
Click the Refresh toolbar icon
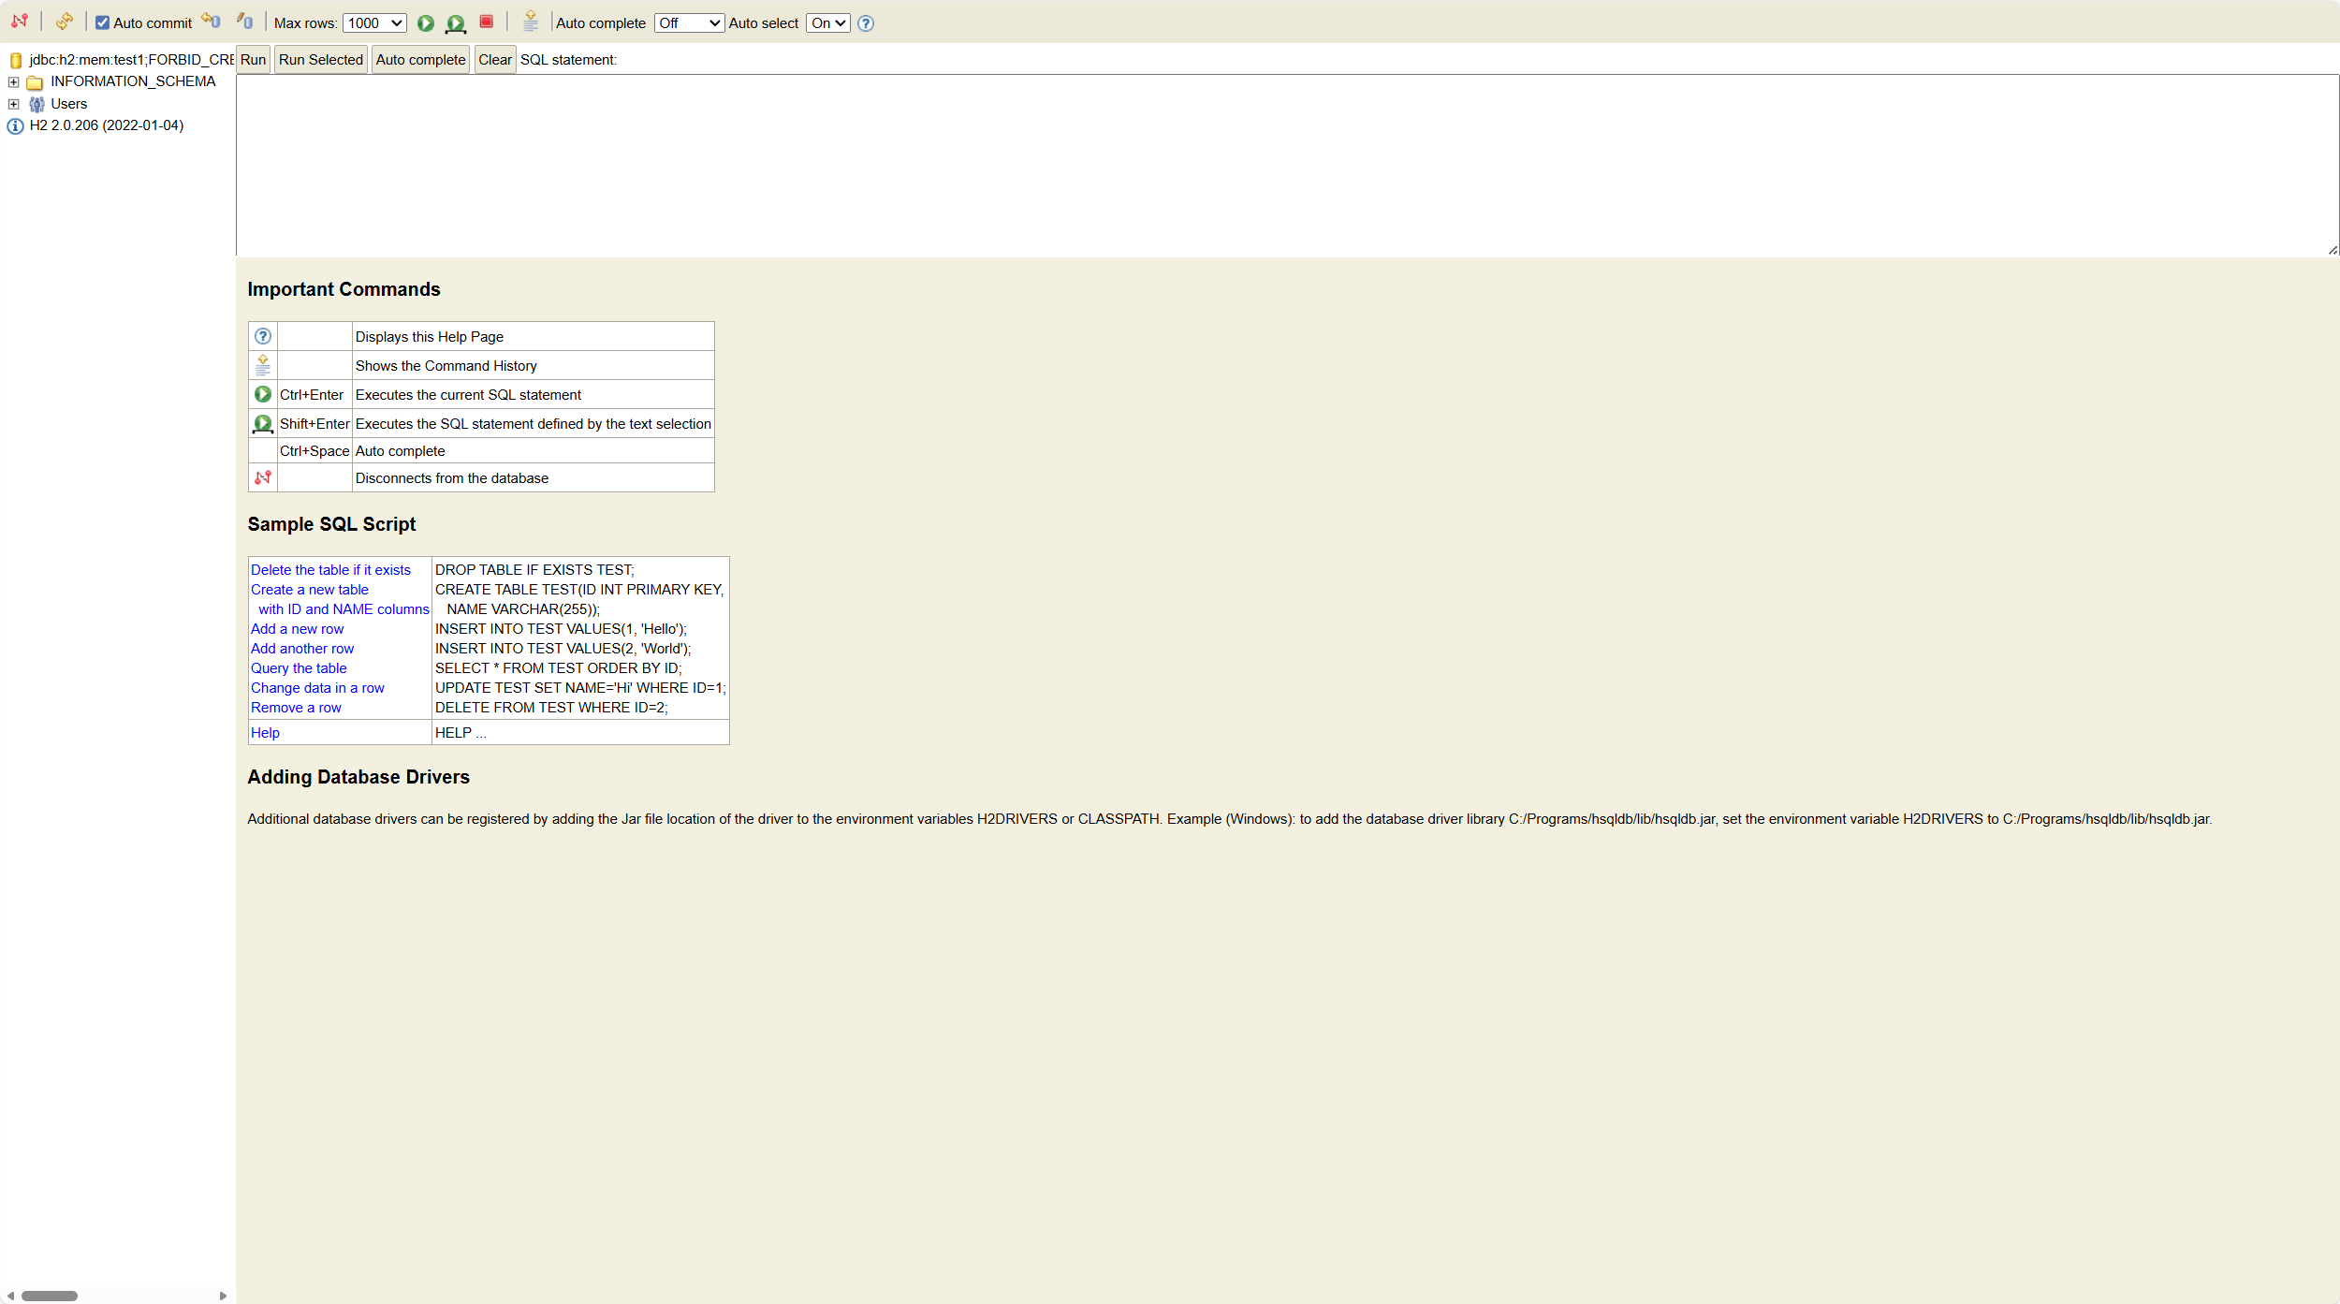64,22
